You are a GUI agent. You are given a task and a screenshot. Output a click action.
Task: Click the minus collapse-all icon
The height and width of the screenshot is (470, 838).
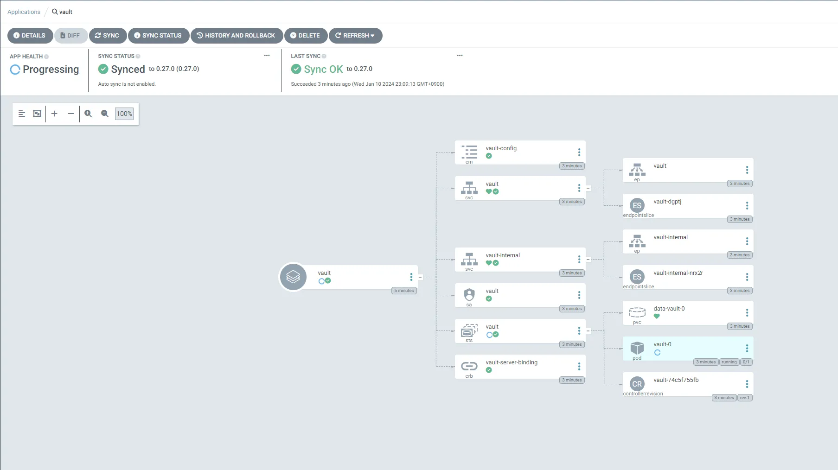click(x=71, y=114)
